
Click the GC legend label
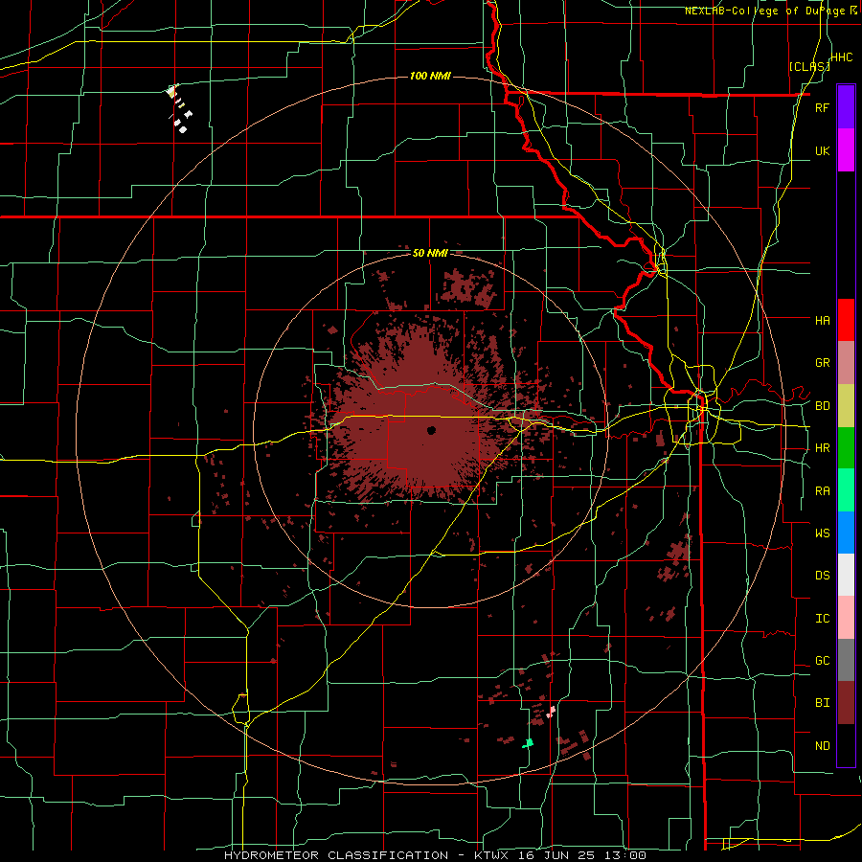tap(822, 661)
